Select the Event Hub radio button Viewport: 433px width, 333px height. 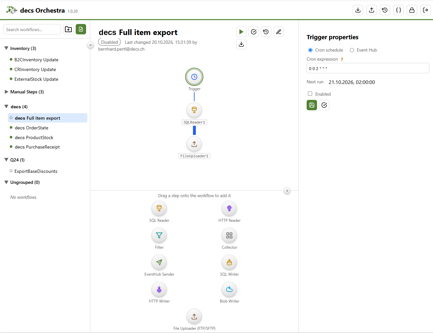(352, 50)
